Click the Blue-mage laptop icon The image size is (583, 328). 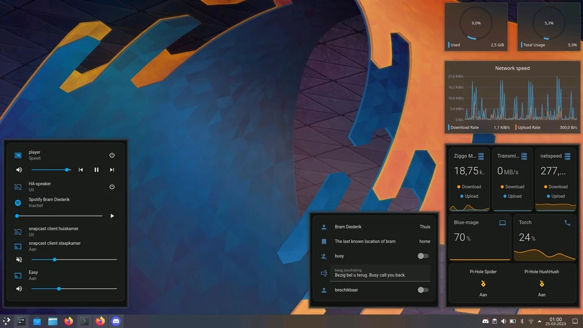503,223
